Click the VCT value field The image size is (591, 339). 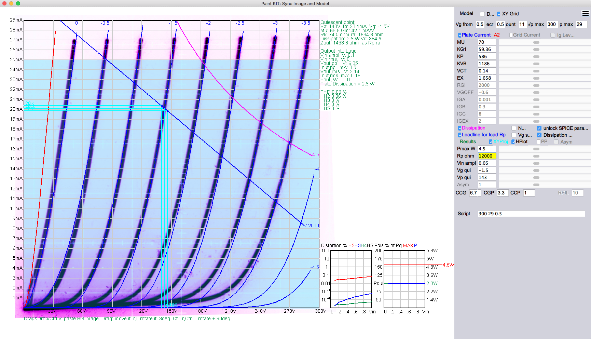point(487,71)
